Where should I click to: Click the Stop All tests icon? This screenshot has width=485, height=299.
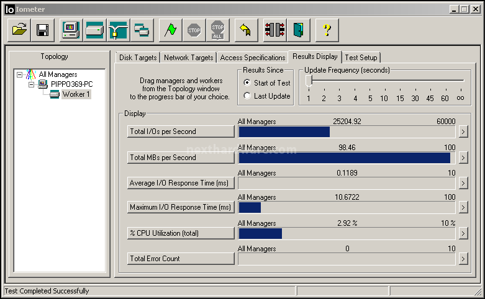218,30
